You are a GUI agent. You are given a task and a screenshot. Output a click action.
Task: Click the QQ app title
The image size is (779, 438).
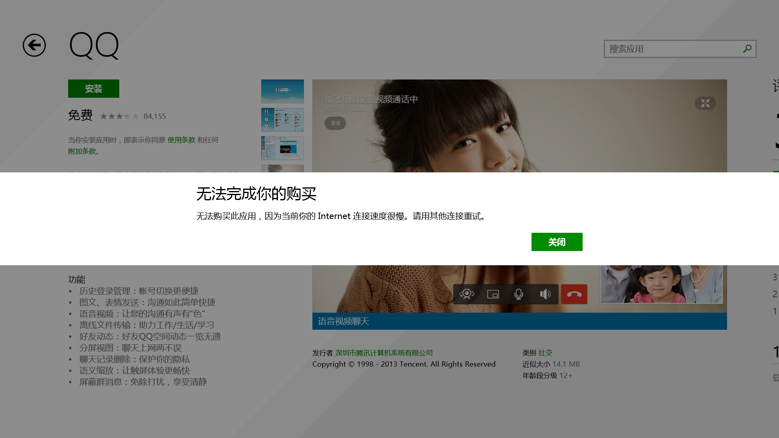tap(94, 45)
